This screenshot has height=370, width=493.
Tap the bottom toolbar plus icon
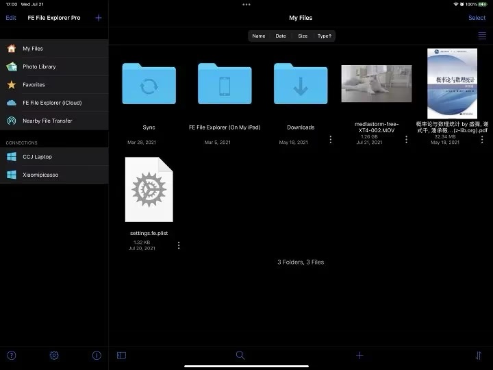[x=359, y=356]
